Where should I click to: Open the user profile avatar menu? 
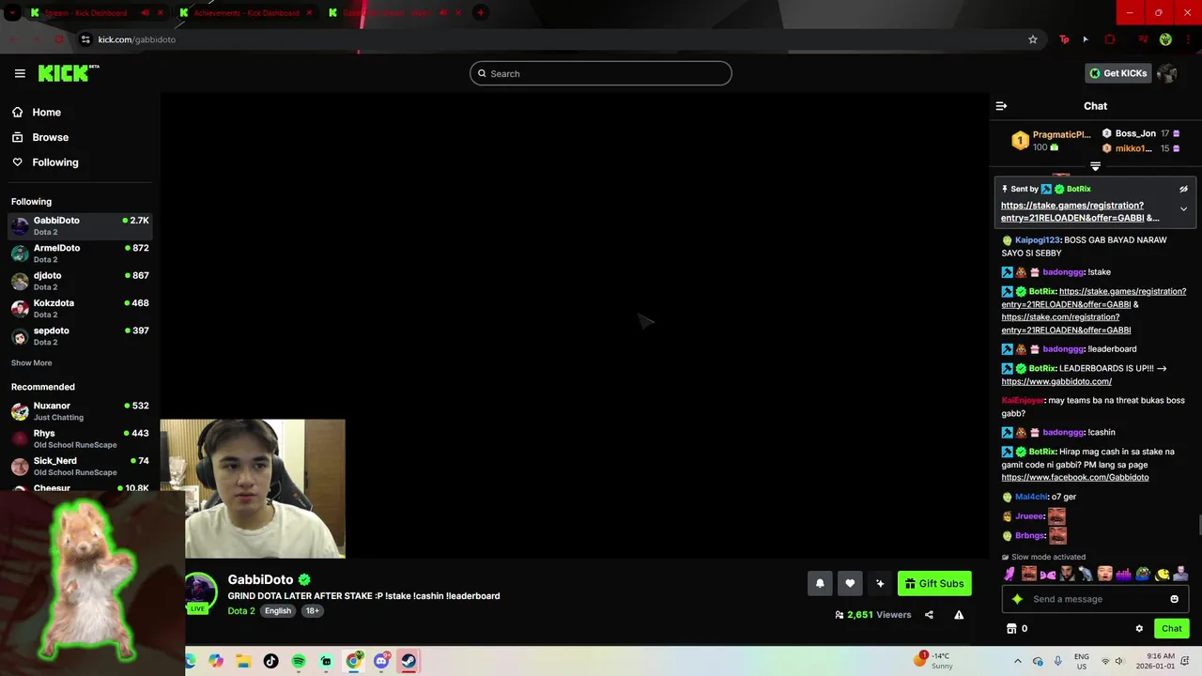(x=1167, y=73)
